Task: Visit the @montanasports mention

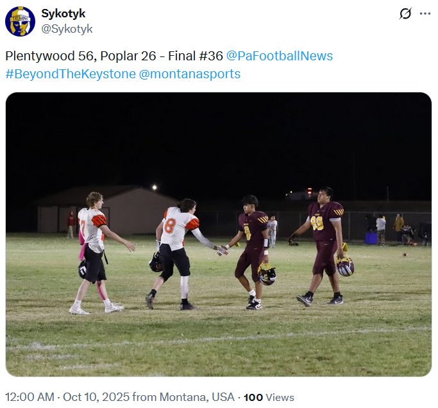Action: (190, 74)
